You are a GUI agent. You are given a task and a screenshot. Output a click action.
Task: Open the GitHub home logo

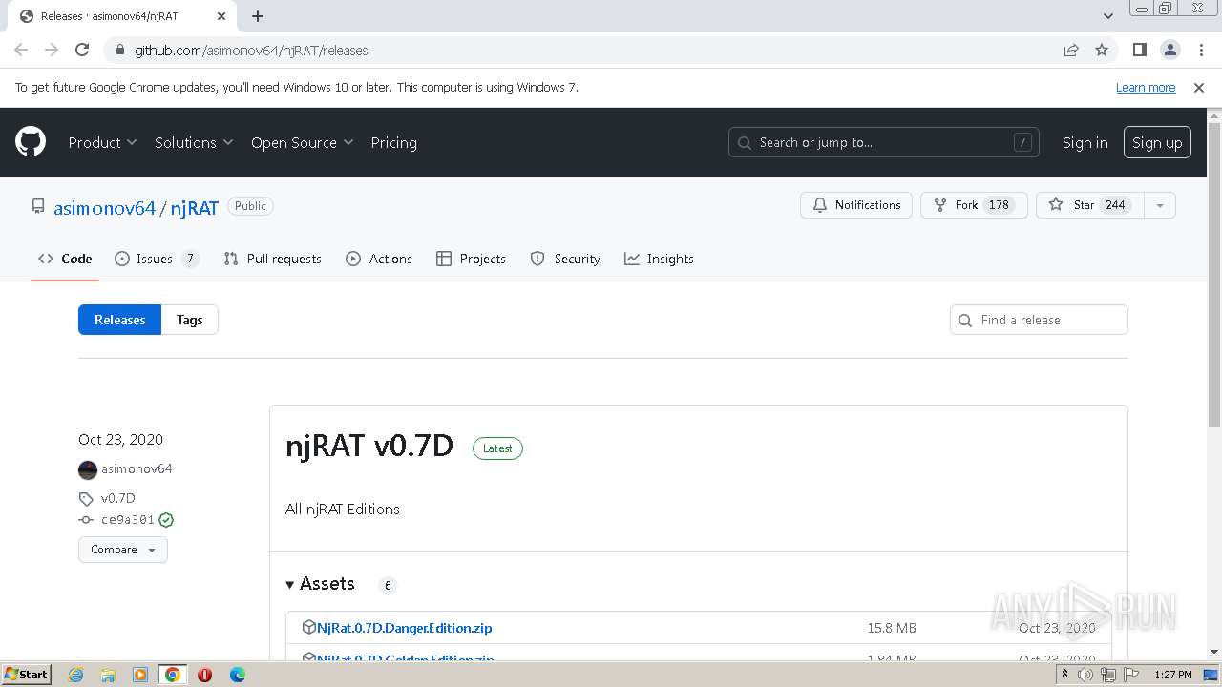point(31,142)
